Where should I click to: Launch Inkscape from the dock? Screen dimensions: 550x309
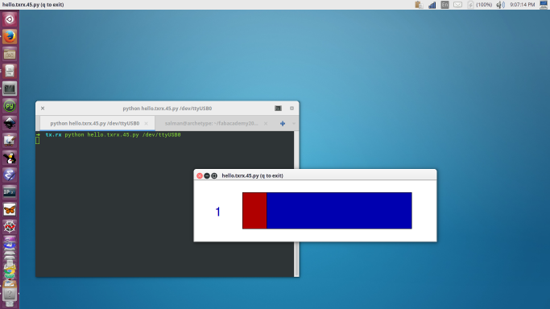pyautogui.click(x=10, y=123)
